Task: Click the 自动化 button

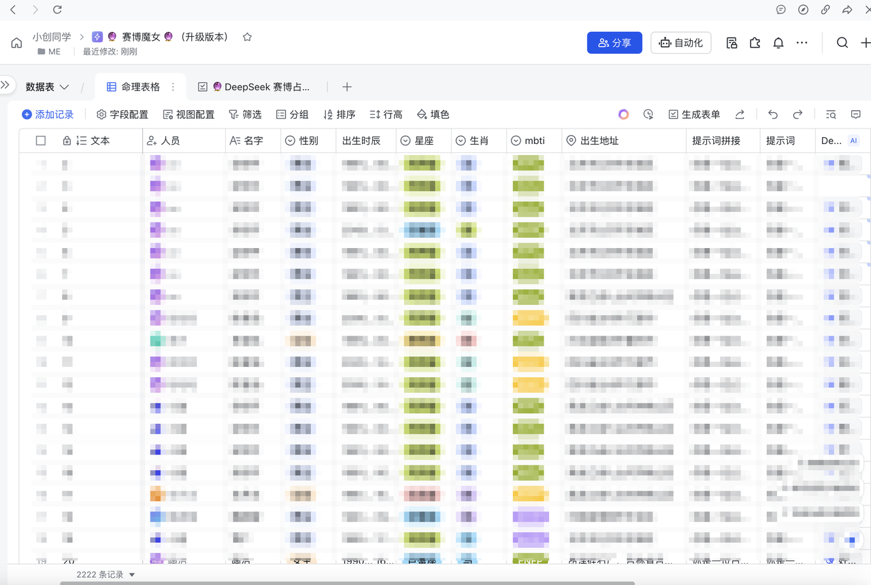Action: (x=681, y=43)
